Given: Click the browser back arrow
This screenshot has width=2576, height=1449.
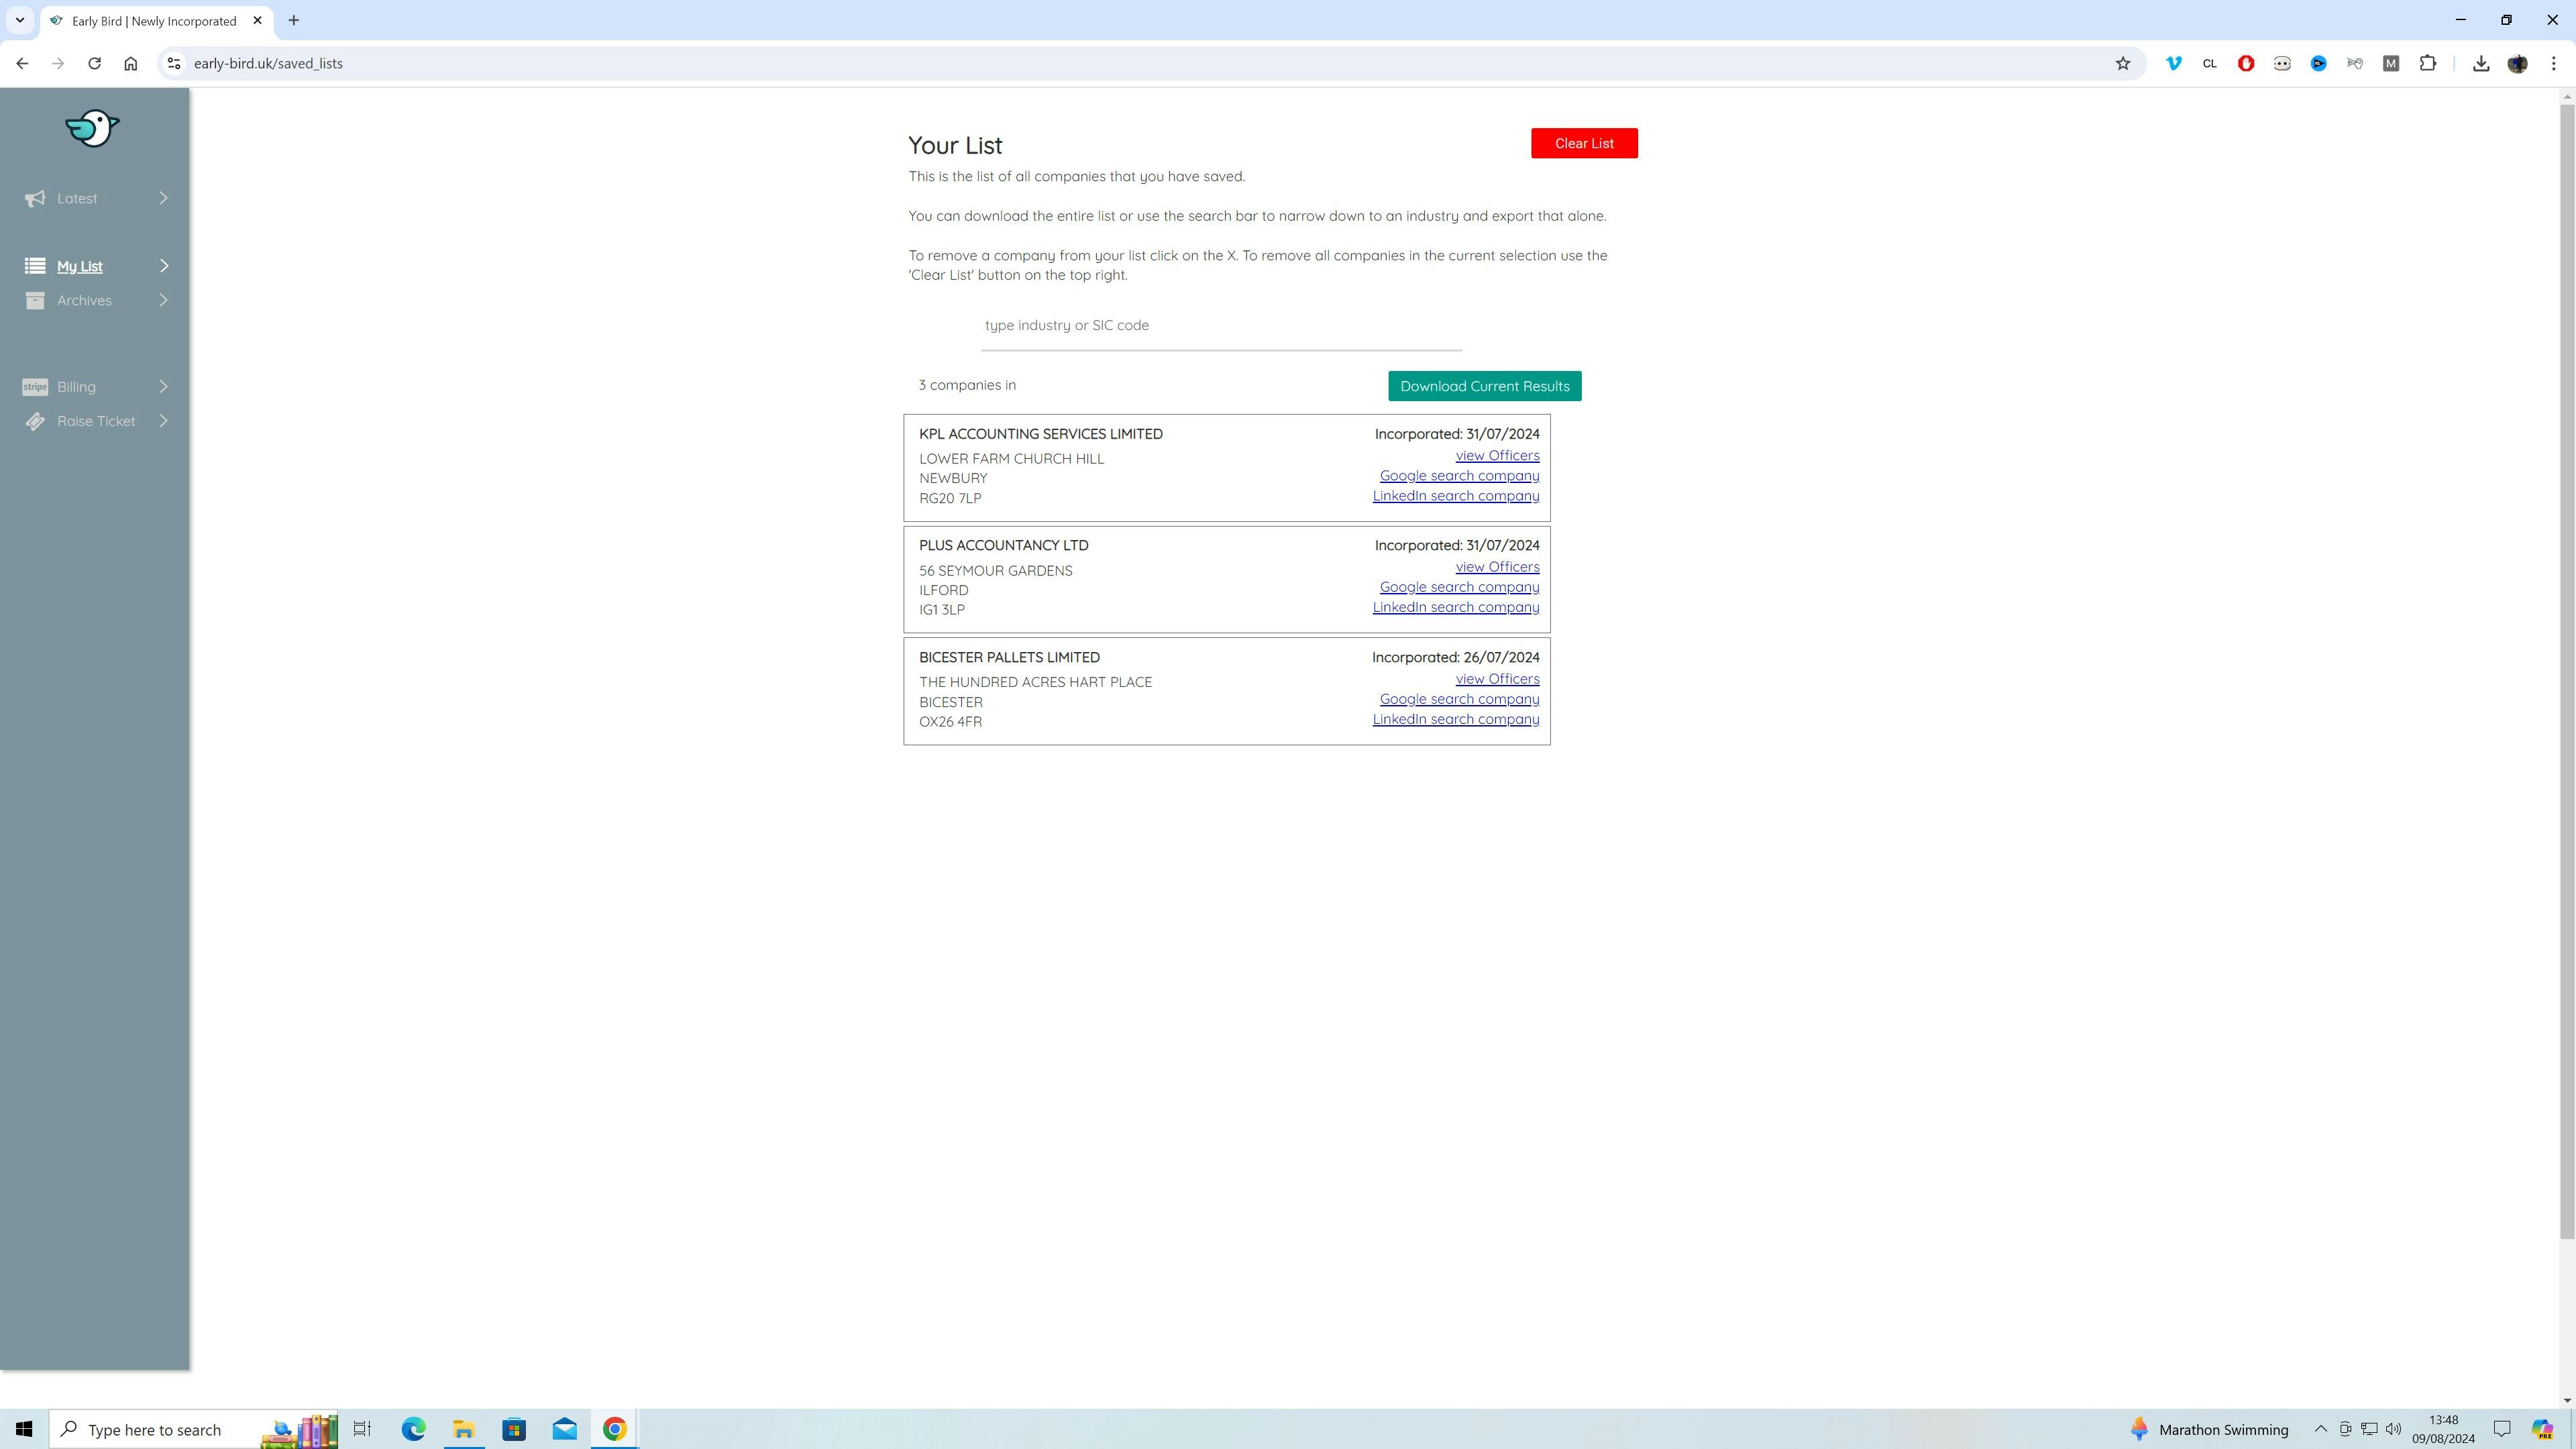Looking at the screenshot, I should click(x=22, y=63).
